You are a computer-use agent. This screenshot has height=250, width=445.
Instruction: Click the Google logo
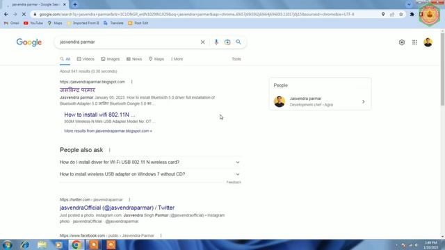29,42
